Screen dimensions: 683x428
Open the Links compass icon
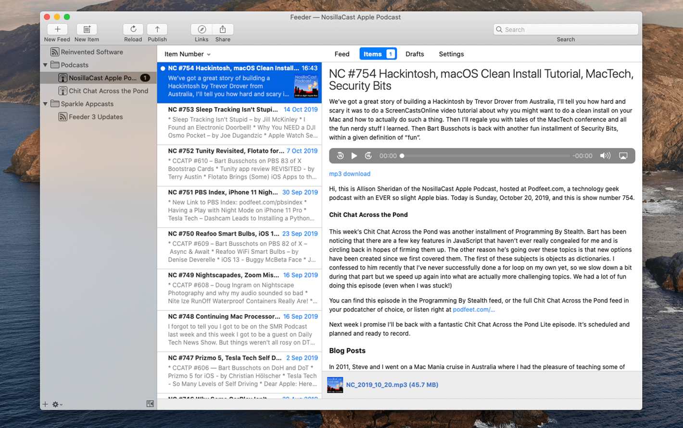pyautogui.click(x=202, y=29)
